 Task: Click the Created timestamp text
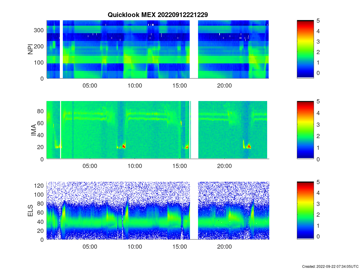pyautogui.click(x=330, y=266)
